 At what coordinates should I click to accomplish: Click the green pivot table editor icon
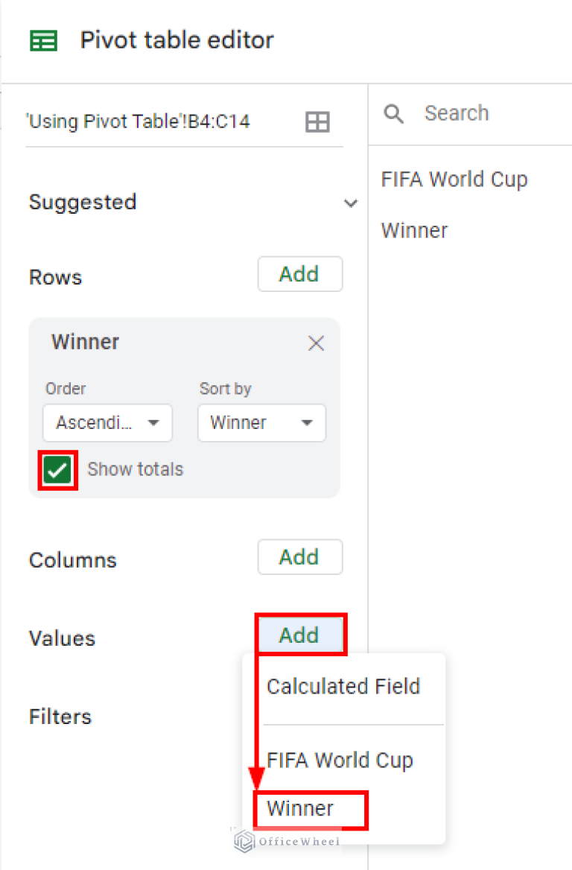click(43, 40)
